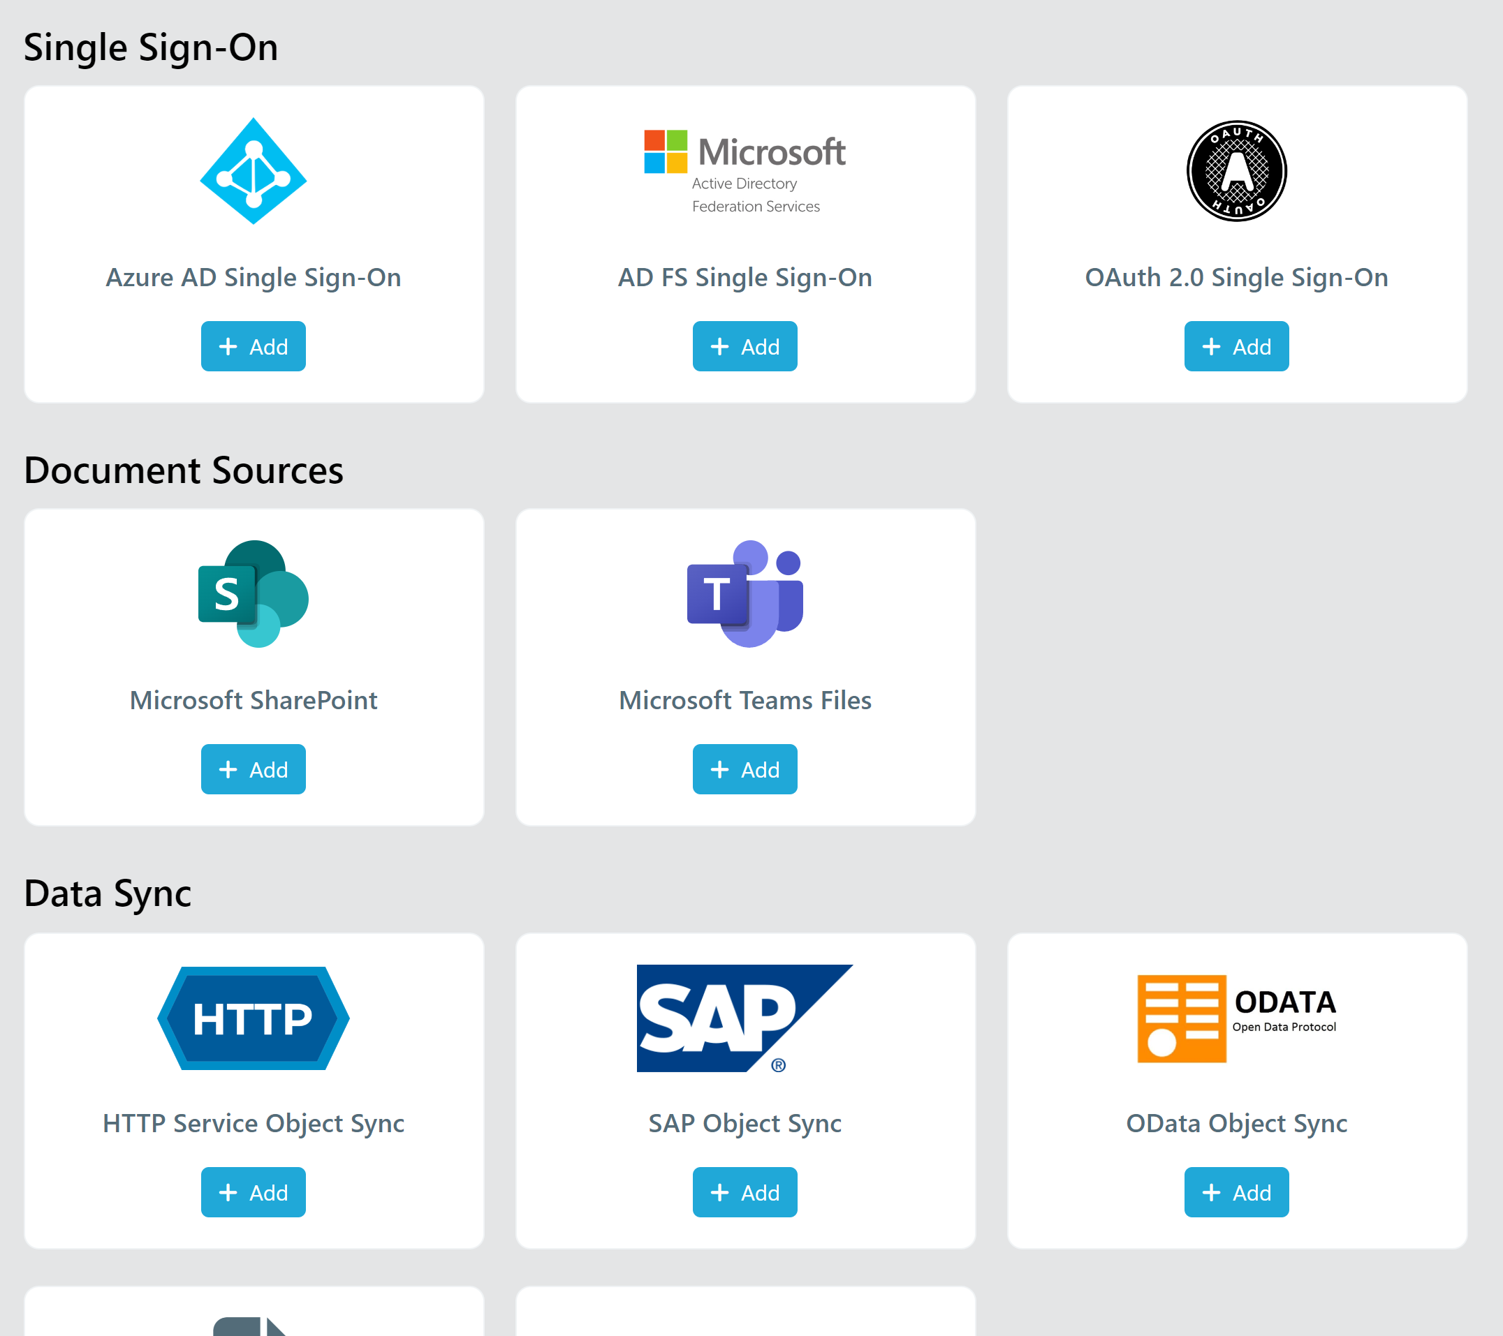Click the SAP Object Sync title
1503x1336 pixels.
[x=745, y=1124]
